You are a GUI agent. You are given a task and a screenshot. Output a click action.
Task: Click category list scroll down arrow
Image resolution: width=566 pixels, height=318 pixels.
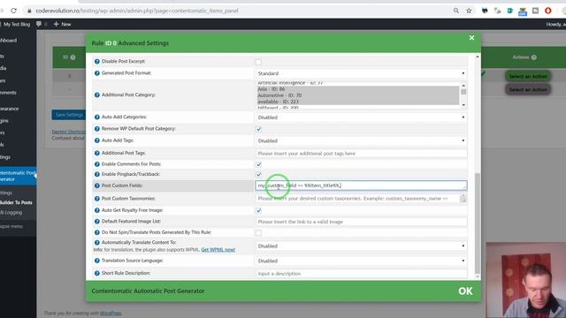tap(463, 105)
